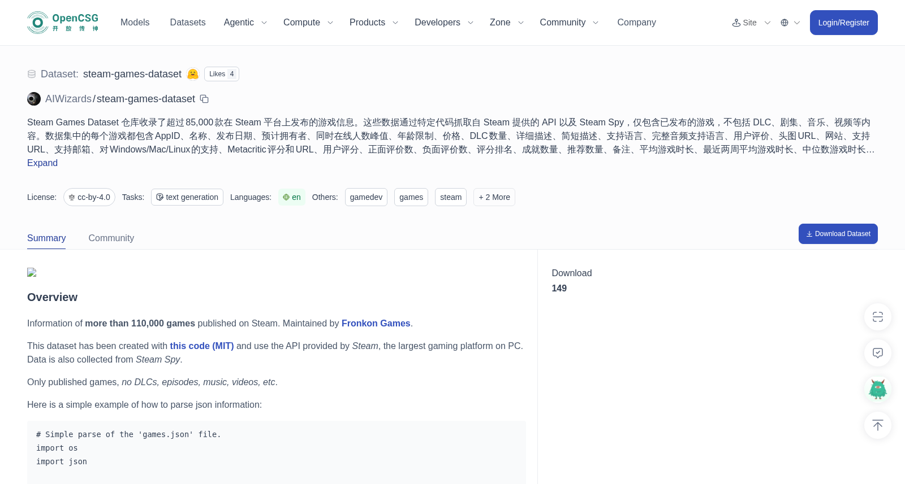This screenshot has width=905, height=484.
Task: Open the Site dropdown chevron
Action: pos(768,23)
